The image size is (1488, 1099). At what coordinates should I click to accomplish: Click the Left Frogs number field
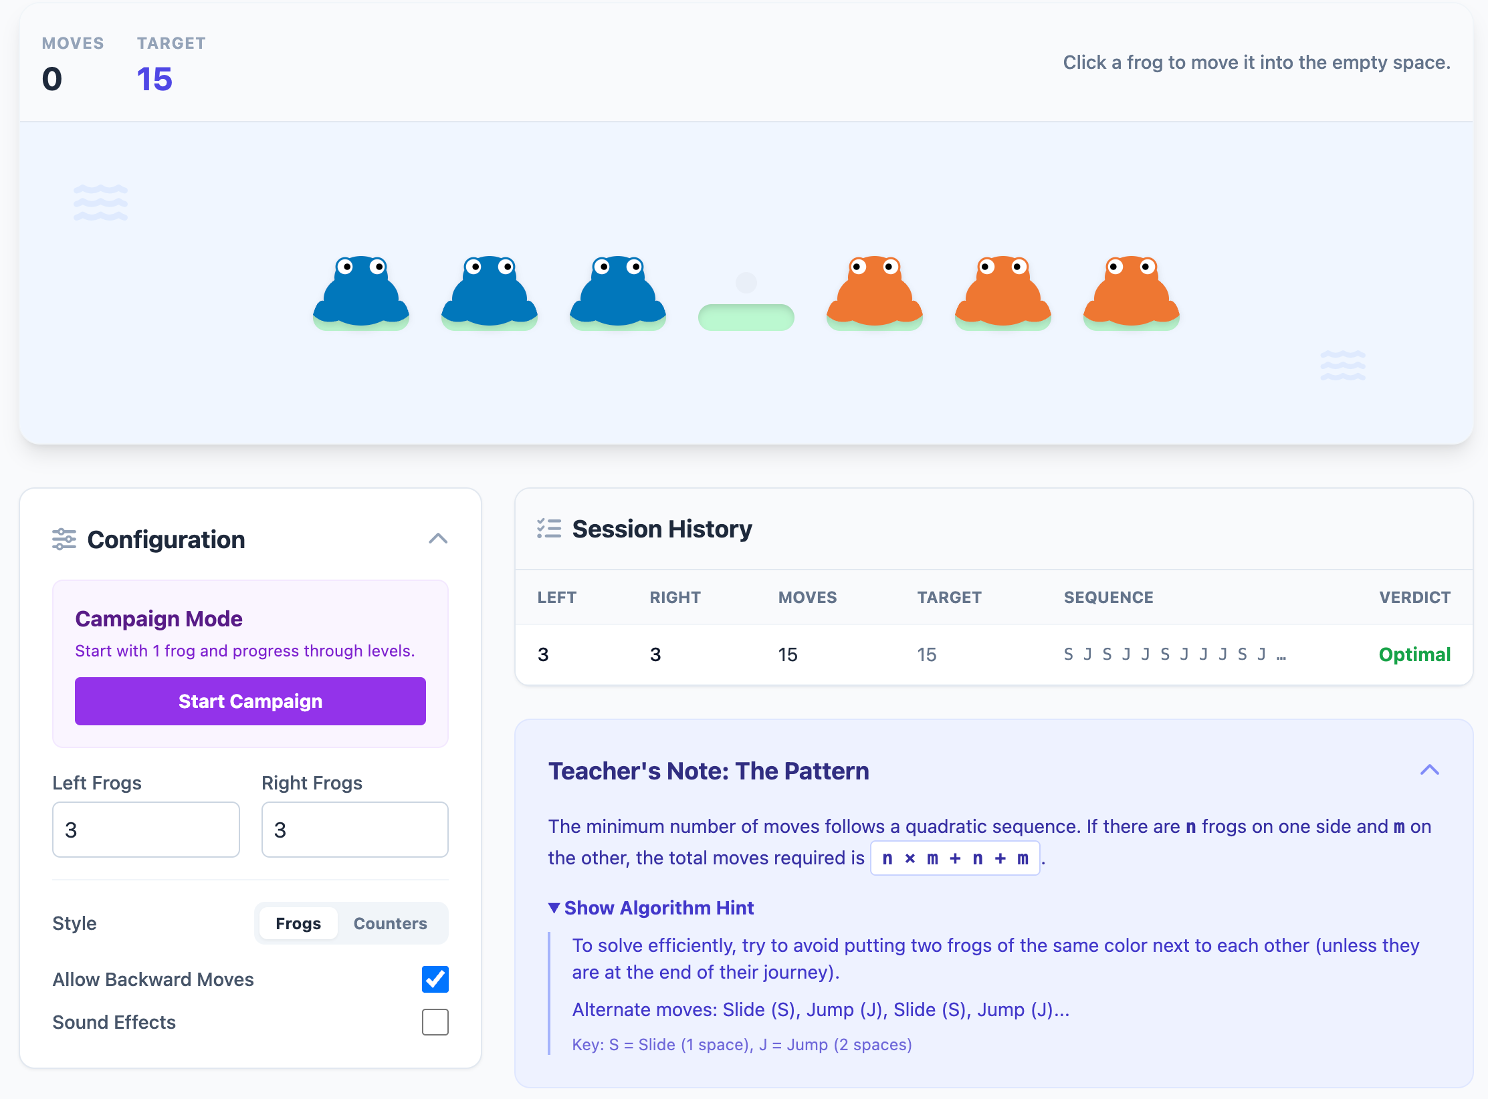coord(146,830)
